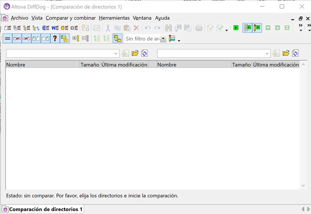Click the collapse all folders icon
Screen dimensions: 311x214
pos(85,39)
